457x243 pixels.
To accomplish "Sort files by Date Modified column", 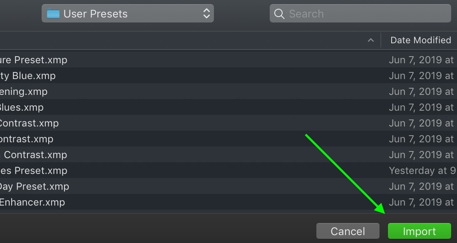I will coord(420,40).
